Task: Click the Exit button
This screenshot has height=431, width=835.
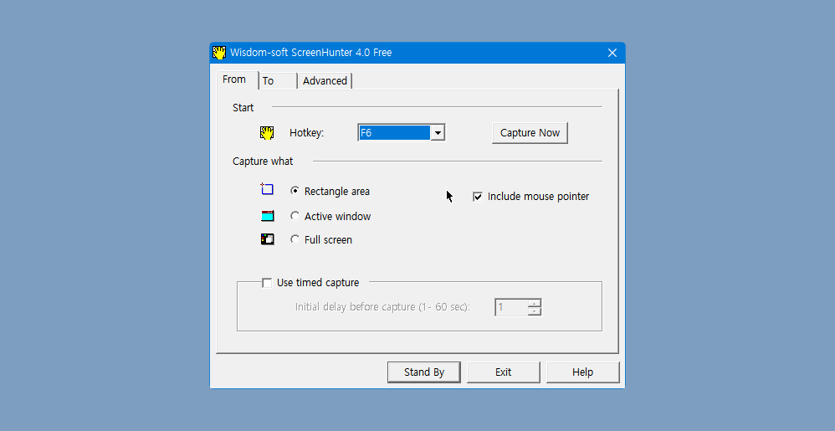Action: click(x=503, y=372)
